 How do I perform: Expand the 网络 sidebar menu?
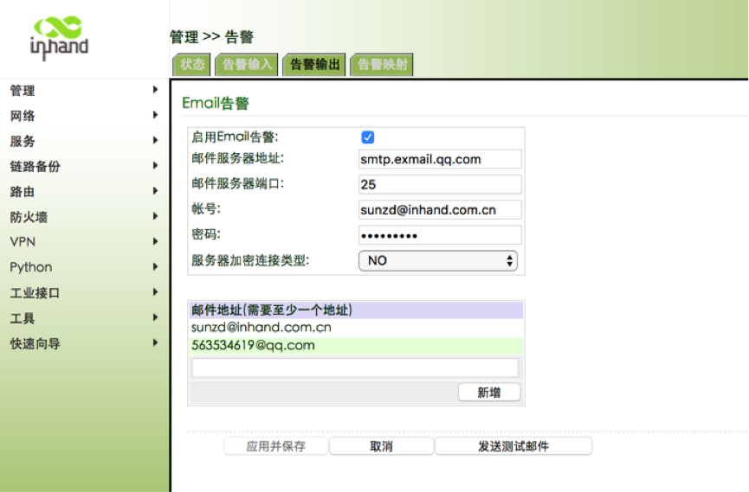click(x=84, y=116)
